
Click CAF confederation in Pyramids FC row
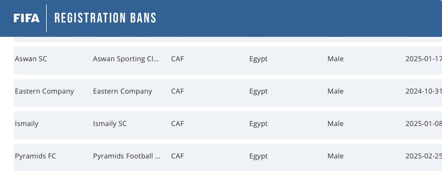click(x=178, y=156)
